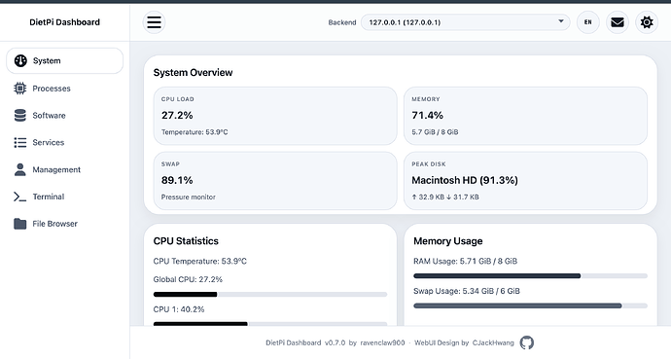Click the File Browser folder icon
This screenshot has width=671, height=359.
20,224
